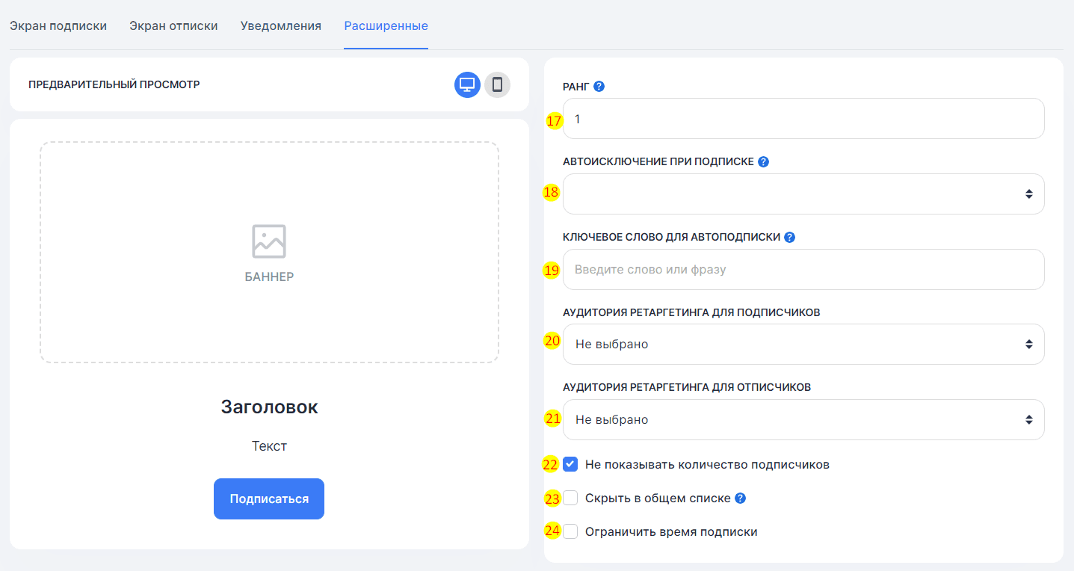Expand Аудитория ретаргетинга для подписчиков dropdown
This screenshot has height=571, width=1074.
click(x=803, y=345)
